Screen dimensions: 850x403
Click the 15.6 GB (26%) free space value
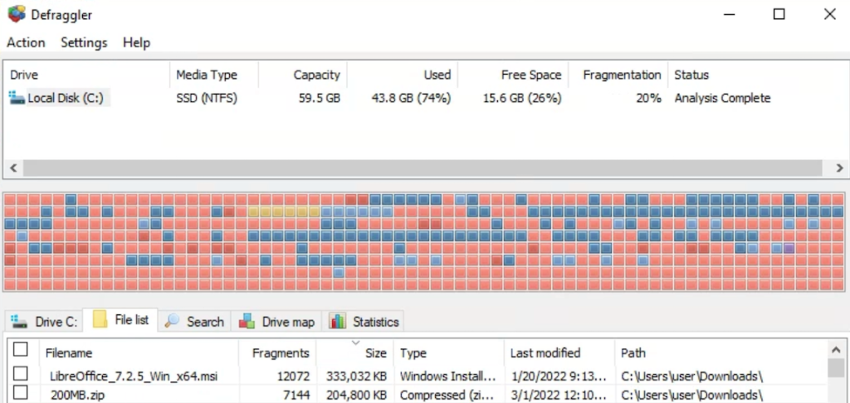coord(522,99)
